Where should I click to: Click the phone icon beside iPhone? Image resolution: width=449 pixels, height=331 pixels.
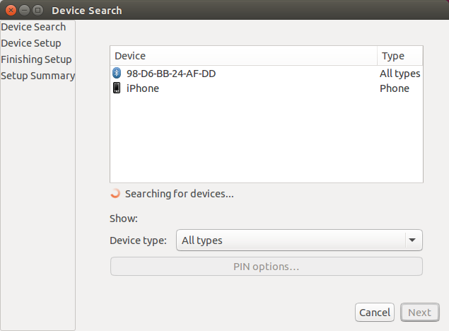coord(117,88)
